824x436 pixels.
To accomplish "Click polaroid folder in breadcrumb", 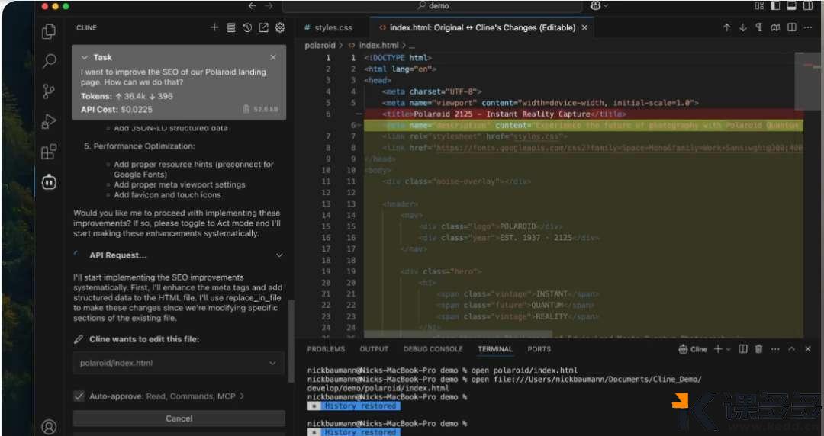I will (320, 45).
